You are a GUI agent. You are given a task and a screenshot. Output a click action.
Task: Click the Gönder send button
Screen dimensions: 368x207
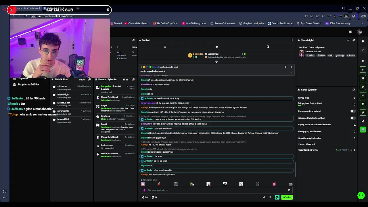click(x=287, y=197)
